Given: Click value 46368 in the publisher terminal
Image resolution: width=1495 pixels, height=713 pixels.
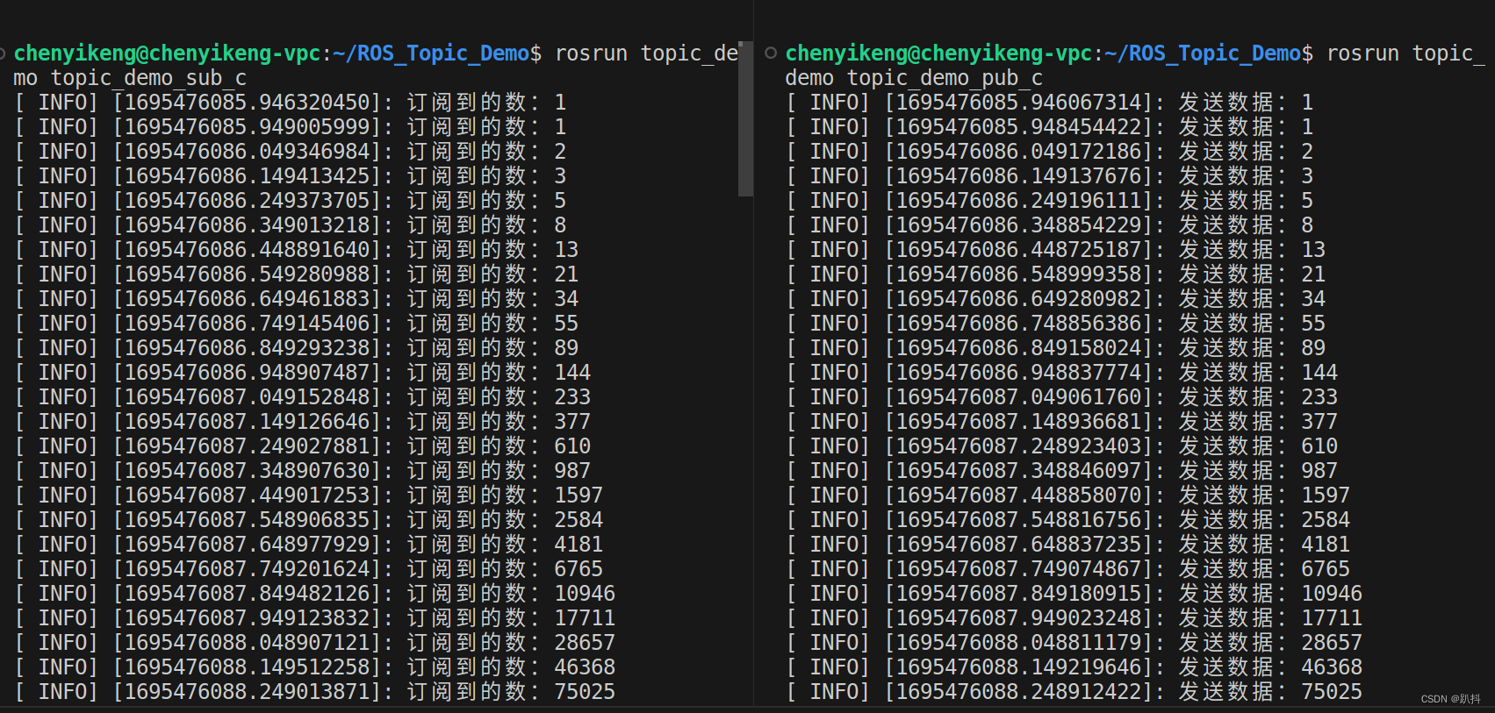Looking at the screenshot, I should 1332,667.
